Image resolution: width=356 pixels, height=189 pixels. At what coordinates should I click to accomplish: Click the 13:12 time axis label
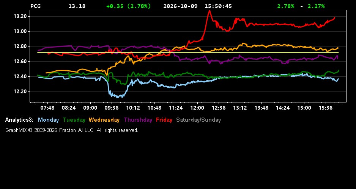point(240,108)
